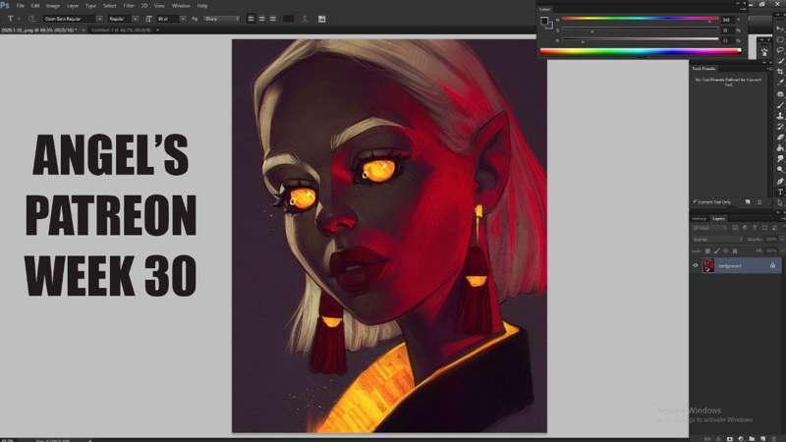Screen dimensions: 786x442
Task: Open the anti-aliasing method dropdown
Action: [x=222, y=19]
